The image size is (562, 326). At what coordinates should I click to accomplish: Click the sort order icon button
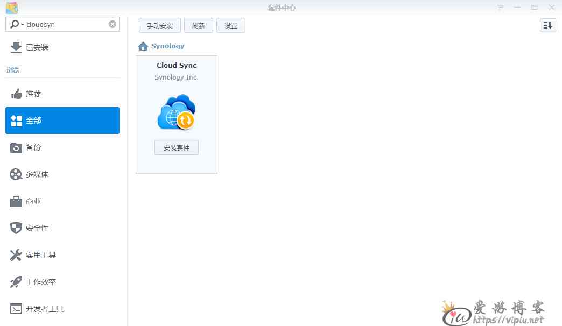547,25
